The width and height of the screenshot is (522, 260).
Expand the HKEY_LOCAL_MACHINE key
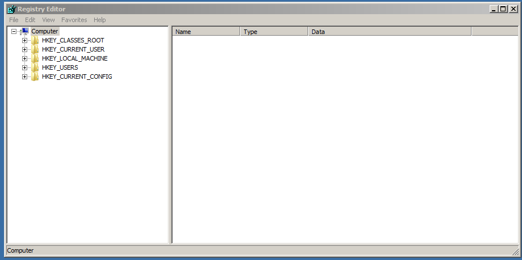tap(24, 58)
